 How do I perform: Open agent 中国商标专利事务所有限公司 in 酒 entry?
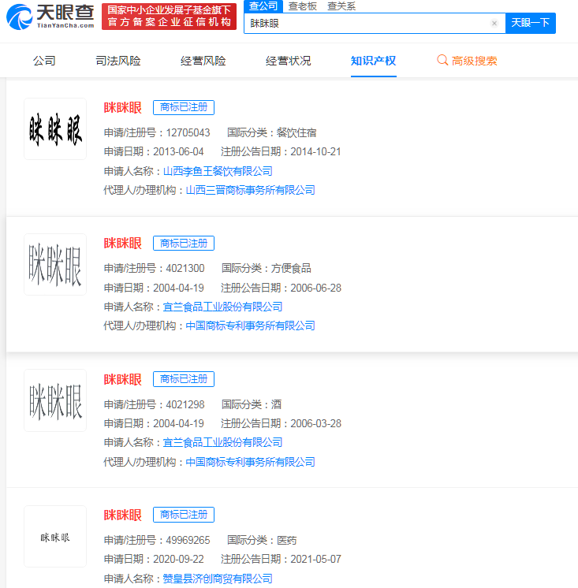[x=251, y=462]
